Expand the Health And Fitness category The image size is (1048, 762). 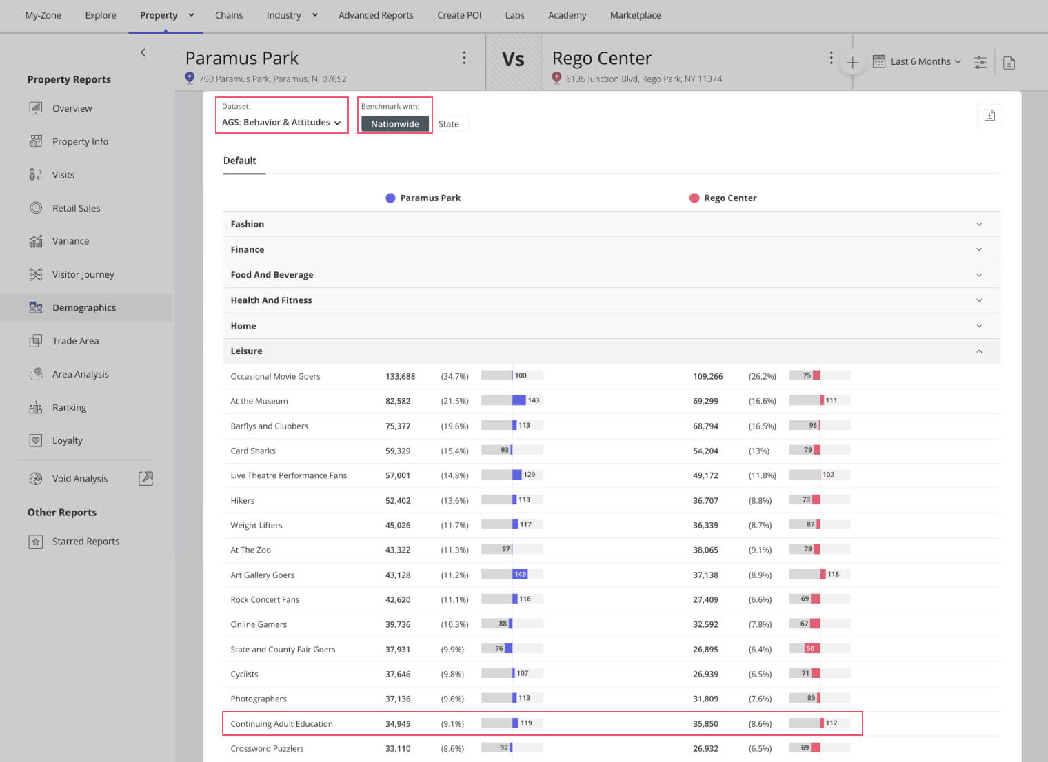[x=612, y=300]
